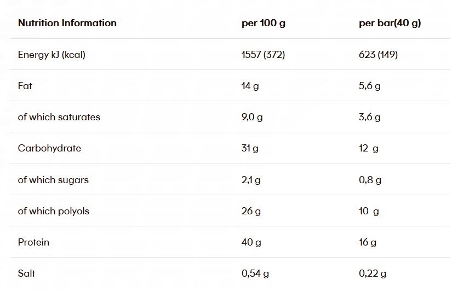Click the 'of which sugars' label
Screen dimensions: 458x292
click(53, 180)
